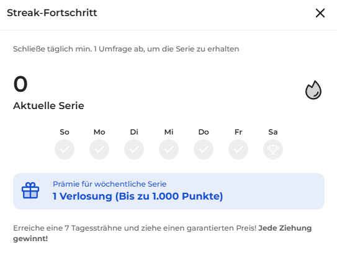This screenshot has width=337, height=256.
Task: Click the Prämie für wöchentliche Serie label
Action: pos(110,184)
